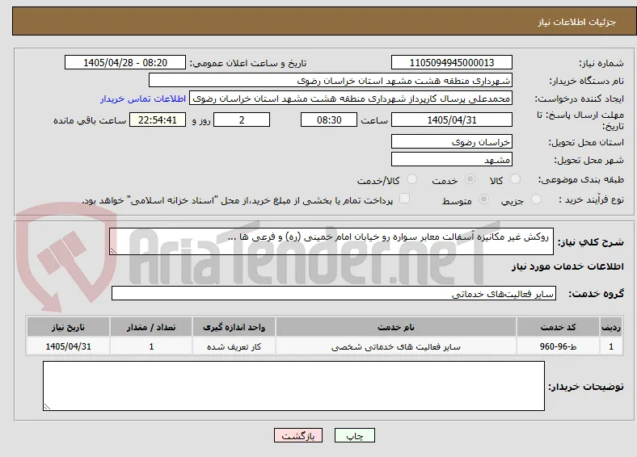Click the remaining days field showing 2
The width and height of the screenshot is (637, 457).
coord(242,119)
